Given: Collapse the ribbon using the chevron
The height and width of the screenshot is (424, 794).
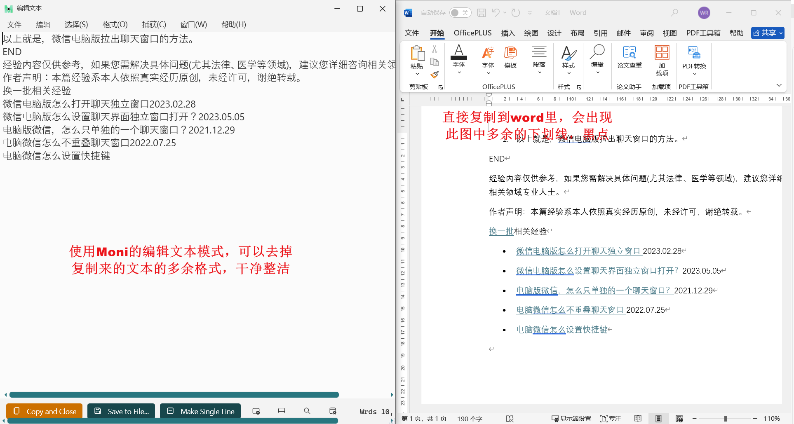Looking at the screenshot, I should coord(779,85).
